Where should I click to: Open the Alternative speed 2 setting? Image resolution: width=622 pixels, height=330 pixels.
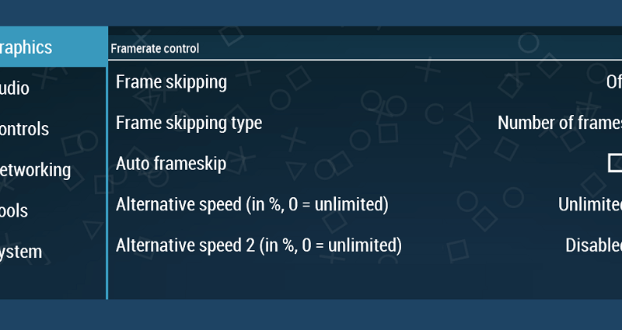point(365,245)
